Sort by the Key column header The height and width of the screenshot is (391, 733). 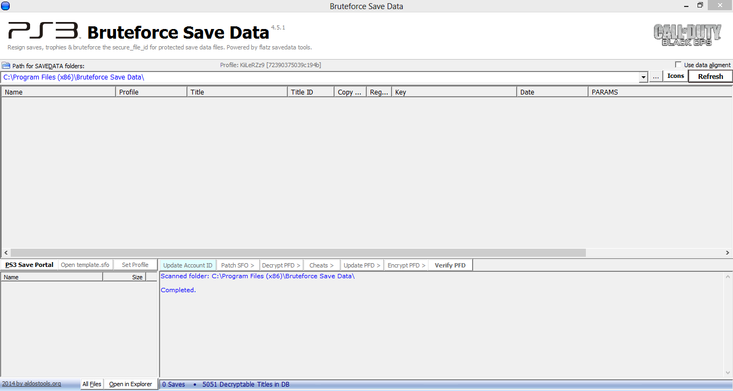454,92
